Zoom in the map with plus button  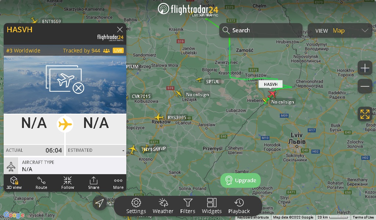coord(365,68)
